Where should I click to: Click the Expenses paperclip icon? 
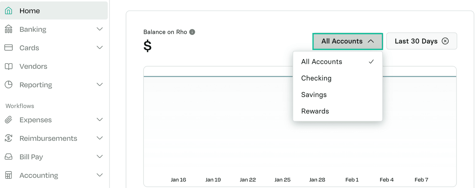click(x=9, y=120)
